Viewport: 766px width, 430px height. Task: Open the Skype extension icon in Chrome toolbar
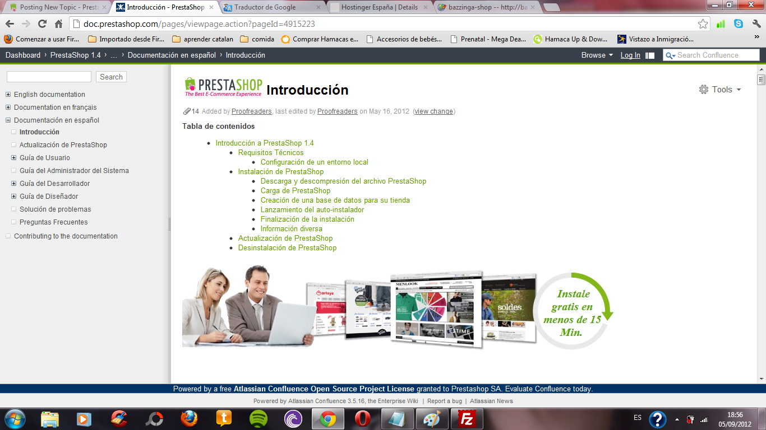click(x=739, y=24)
